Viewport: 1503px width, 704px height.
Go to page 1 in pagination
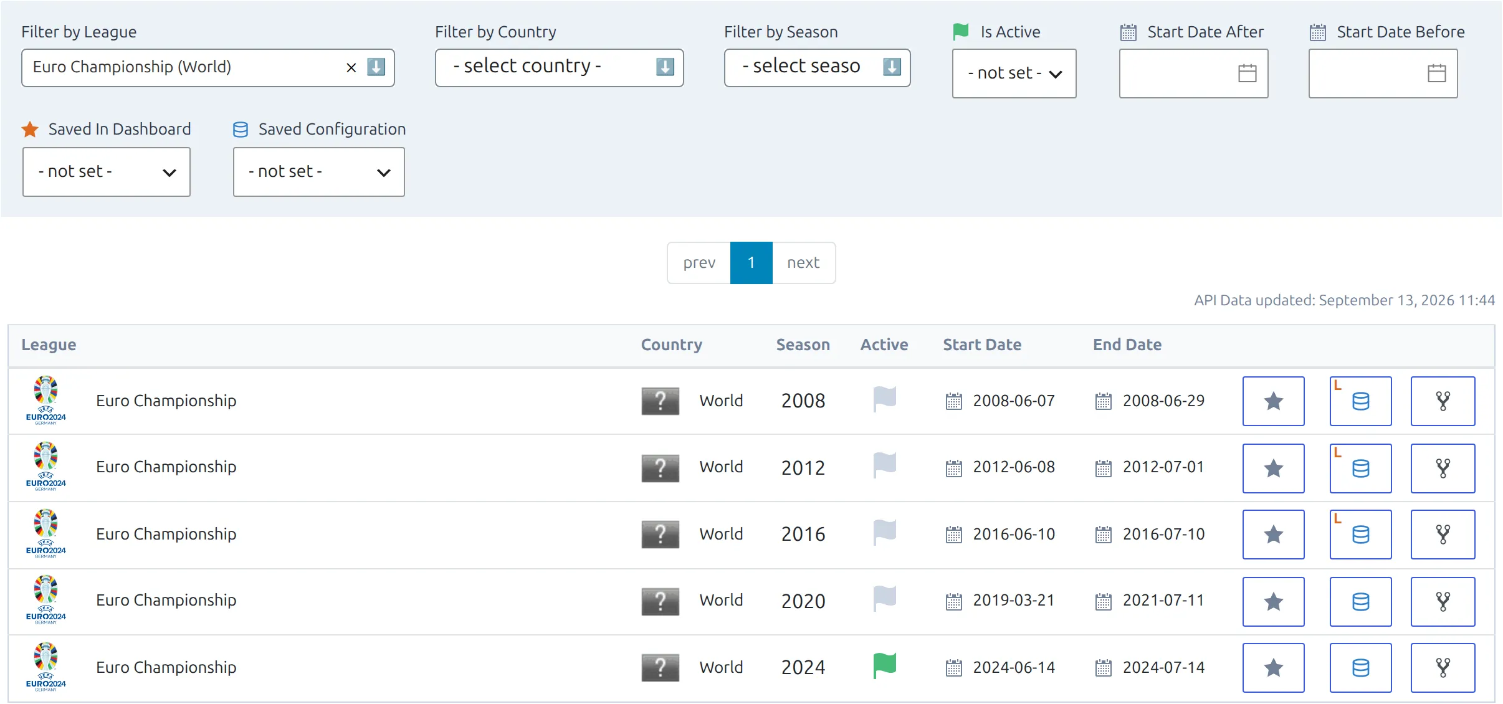[751, 263]
